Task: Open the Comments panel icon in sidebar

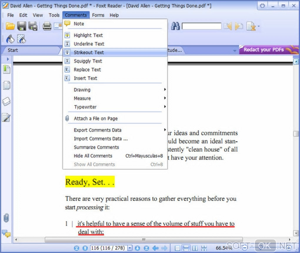Action: tap(6, 234)
